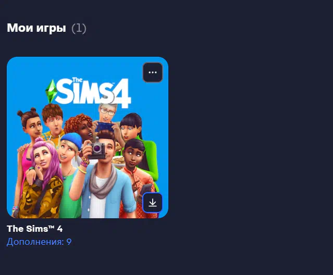This screenshot has height=275, width=333.
Task: Click the "The Sims™ 4" game title
Action: 34,229
